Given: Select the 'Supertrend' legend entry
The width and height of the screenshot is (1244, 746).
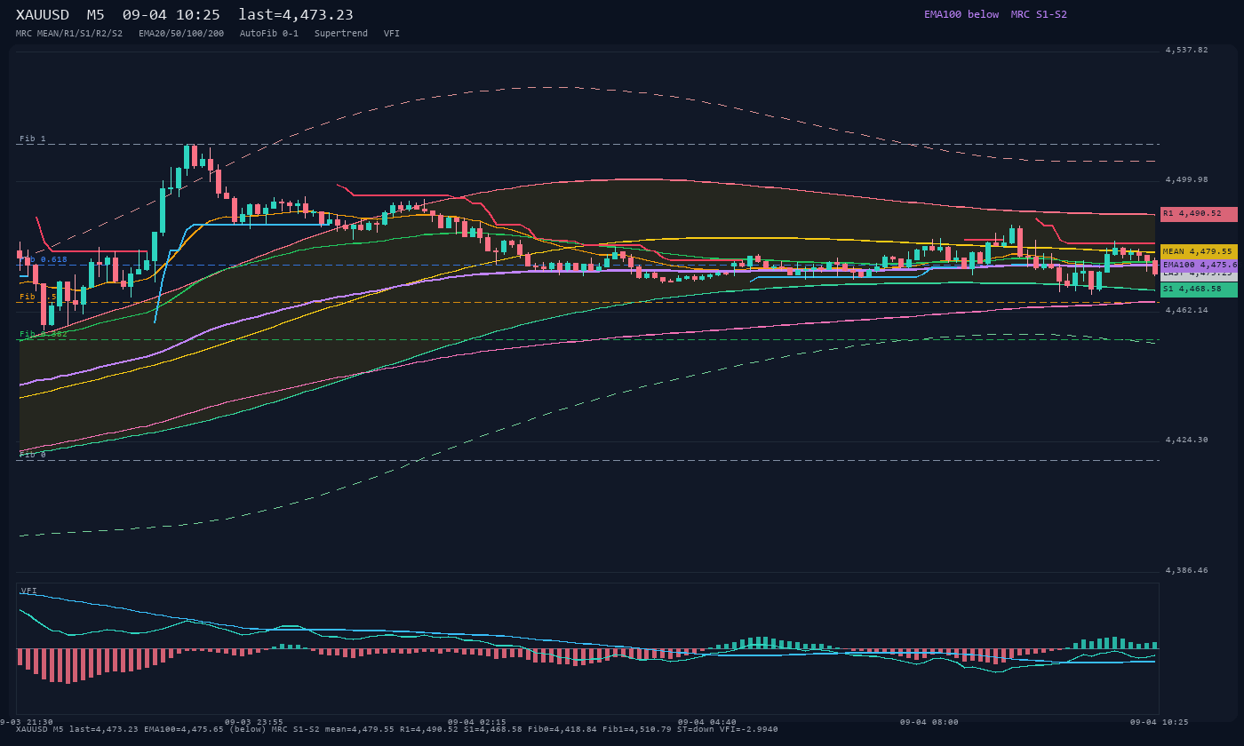Looking at the screenshot, I should tap(341, 33).
